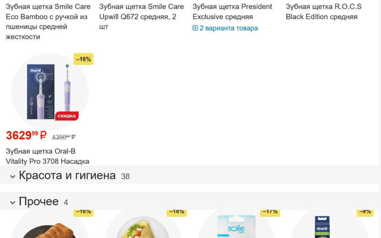Viewport: 381px width, 238px height.
Task: Open the "2 варианта товара" link
Action: tap(229, 28)
